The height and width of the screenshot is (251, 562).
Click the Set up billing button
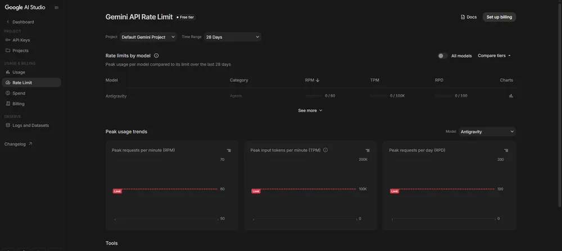click(499, 17)
